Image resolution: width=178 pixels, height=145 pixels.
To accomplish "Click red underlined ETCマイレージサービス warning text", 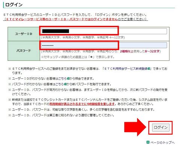I will coord(62,19).
